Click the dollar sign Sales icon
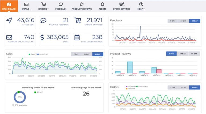Viewport: 206px width, 114px height. coord(42,37)
